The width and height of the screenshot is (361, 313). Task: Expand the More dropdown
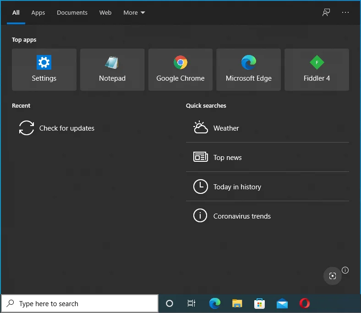click(134, 13)
